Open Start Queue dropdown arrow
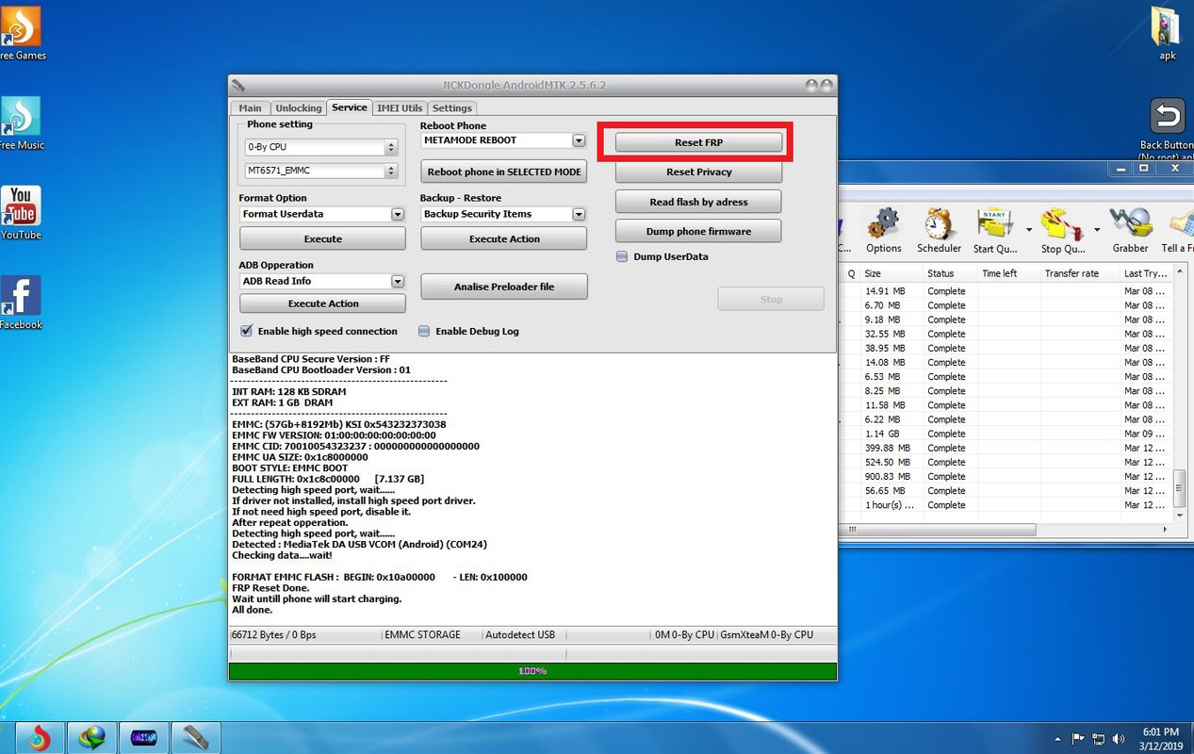 [1029, 230]
